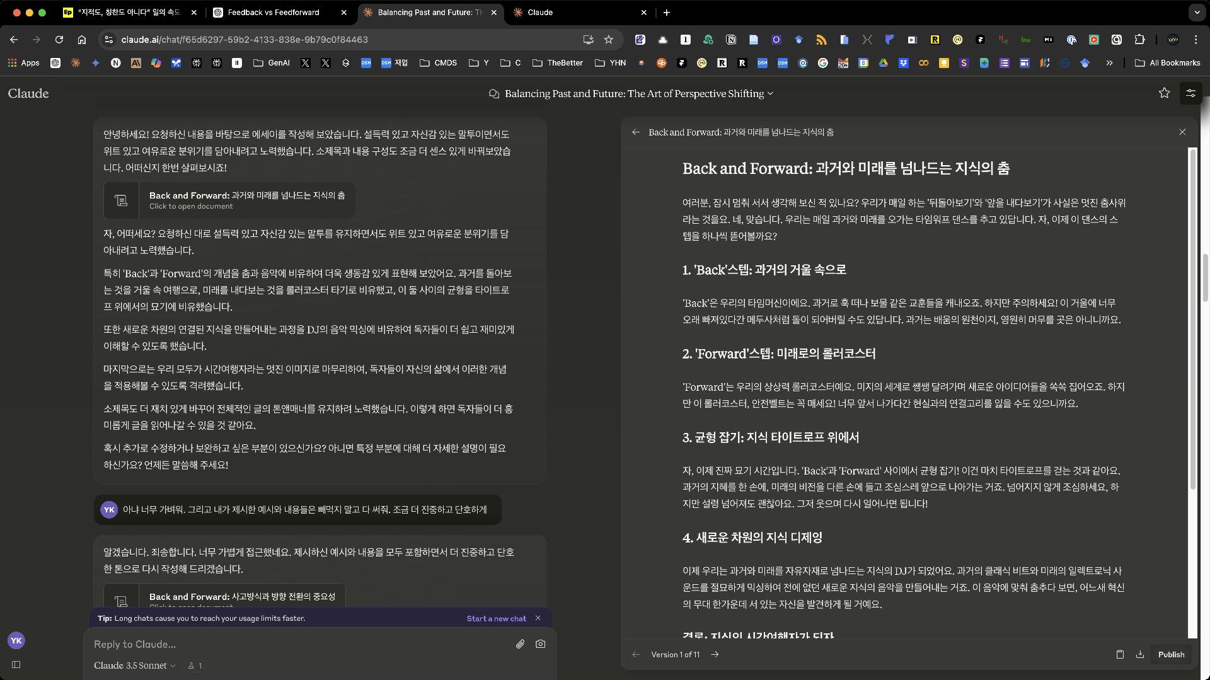Click back arrow in artifact header

click(636, 132)
